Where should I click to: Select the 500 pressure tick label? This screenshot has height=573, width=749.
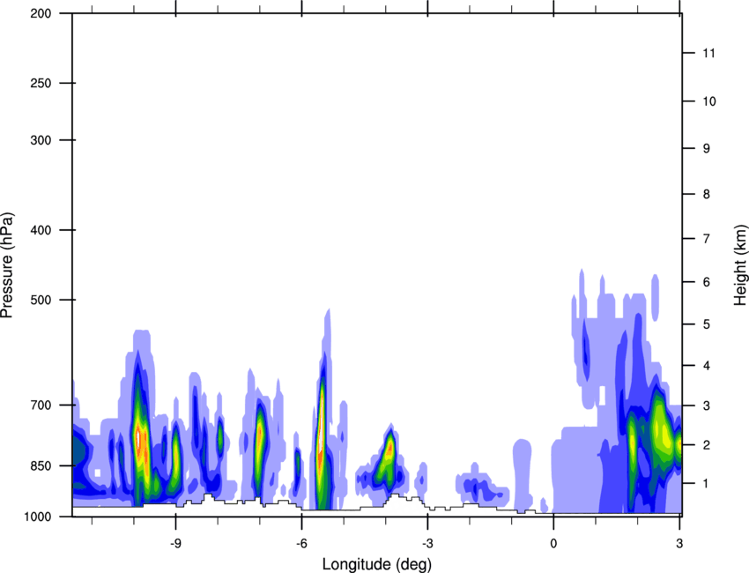41,300
